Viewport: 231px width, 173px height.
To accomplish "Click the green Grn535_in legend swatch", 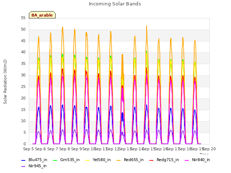I will [x=55, y=160].
